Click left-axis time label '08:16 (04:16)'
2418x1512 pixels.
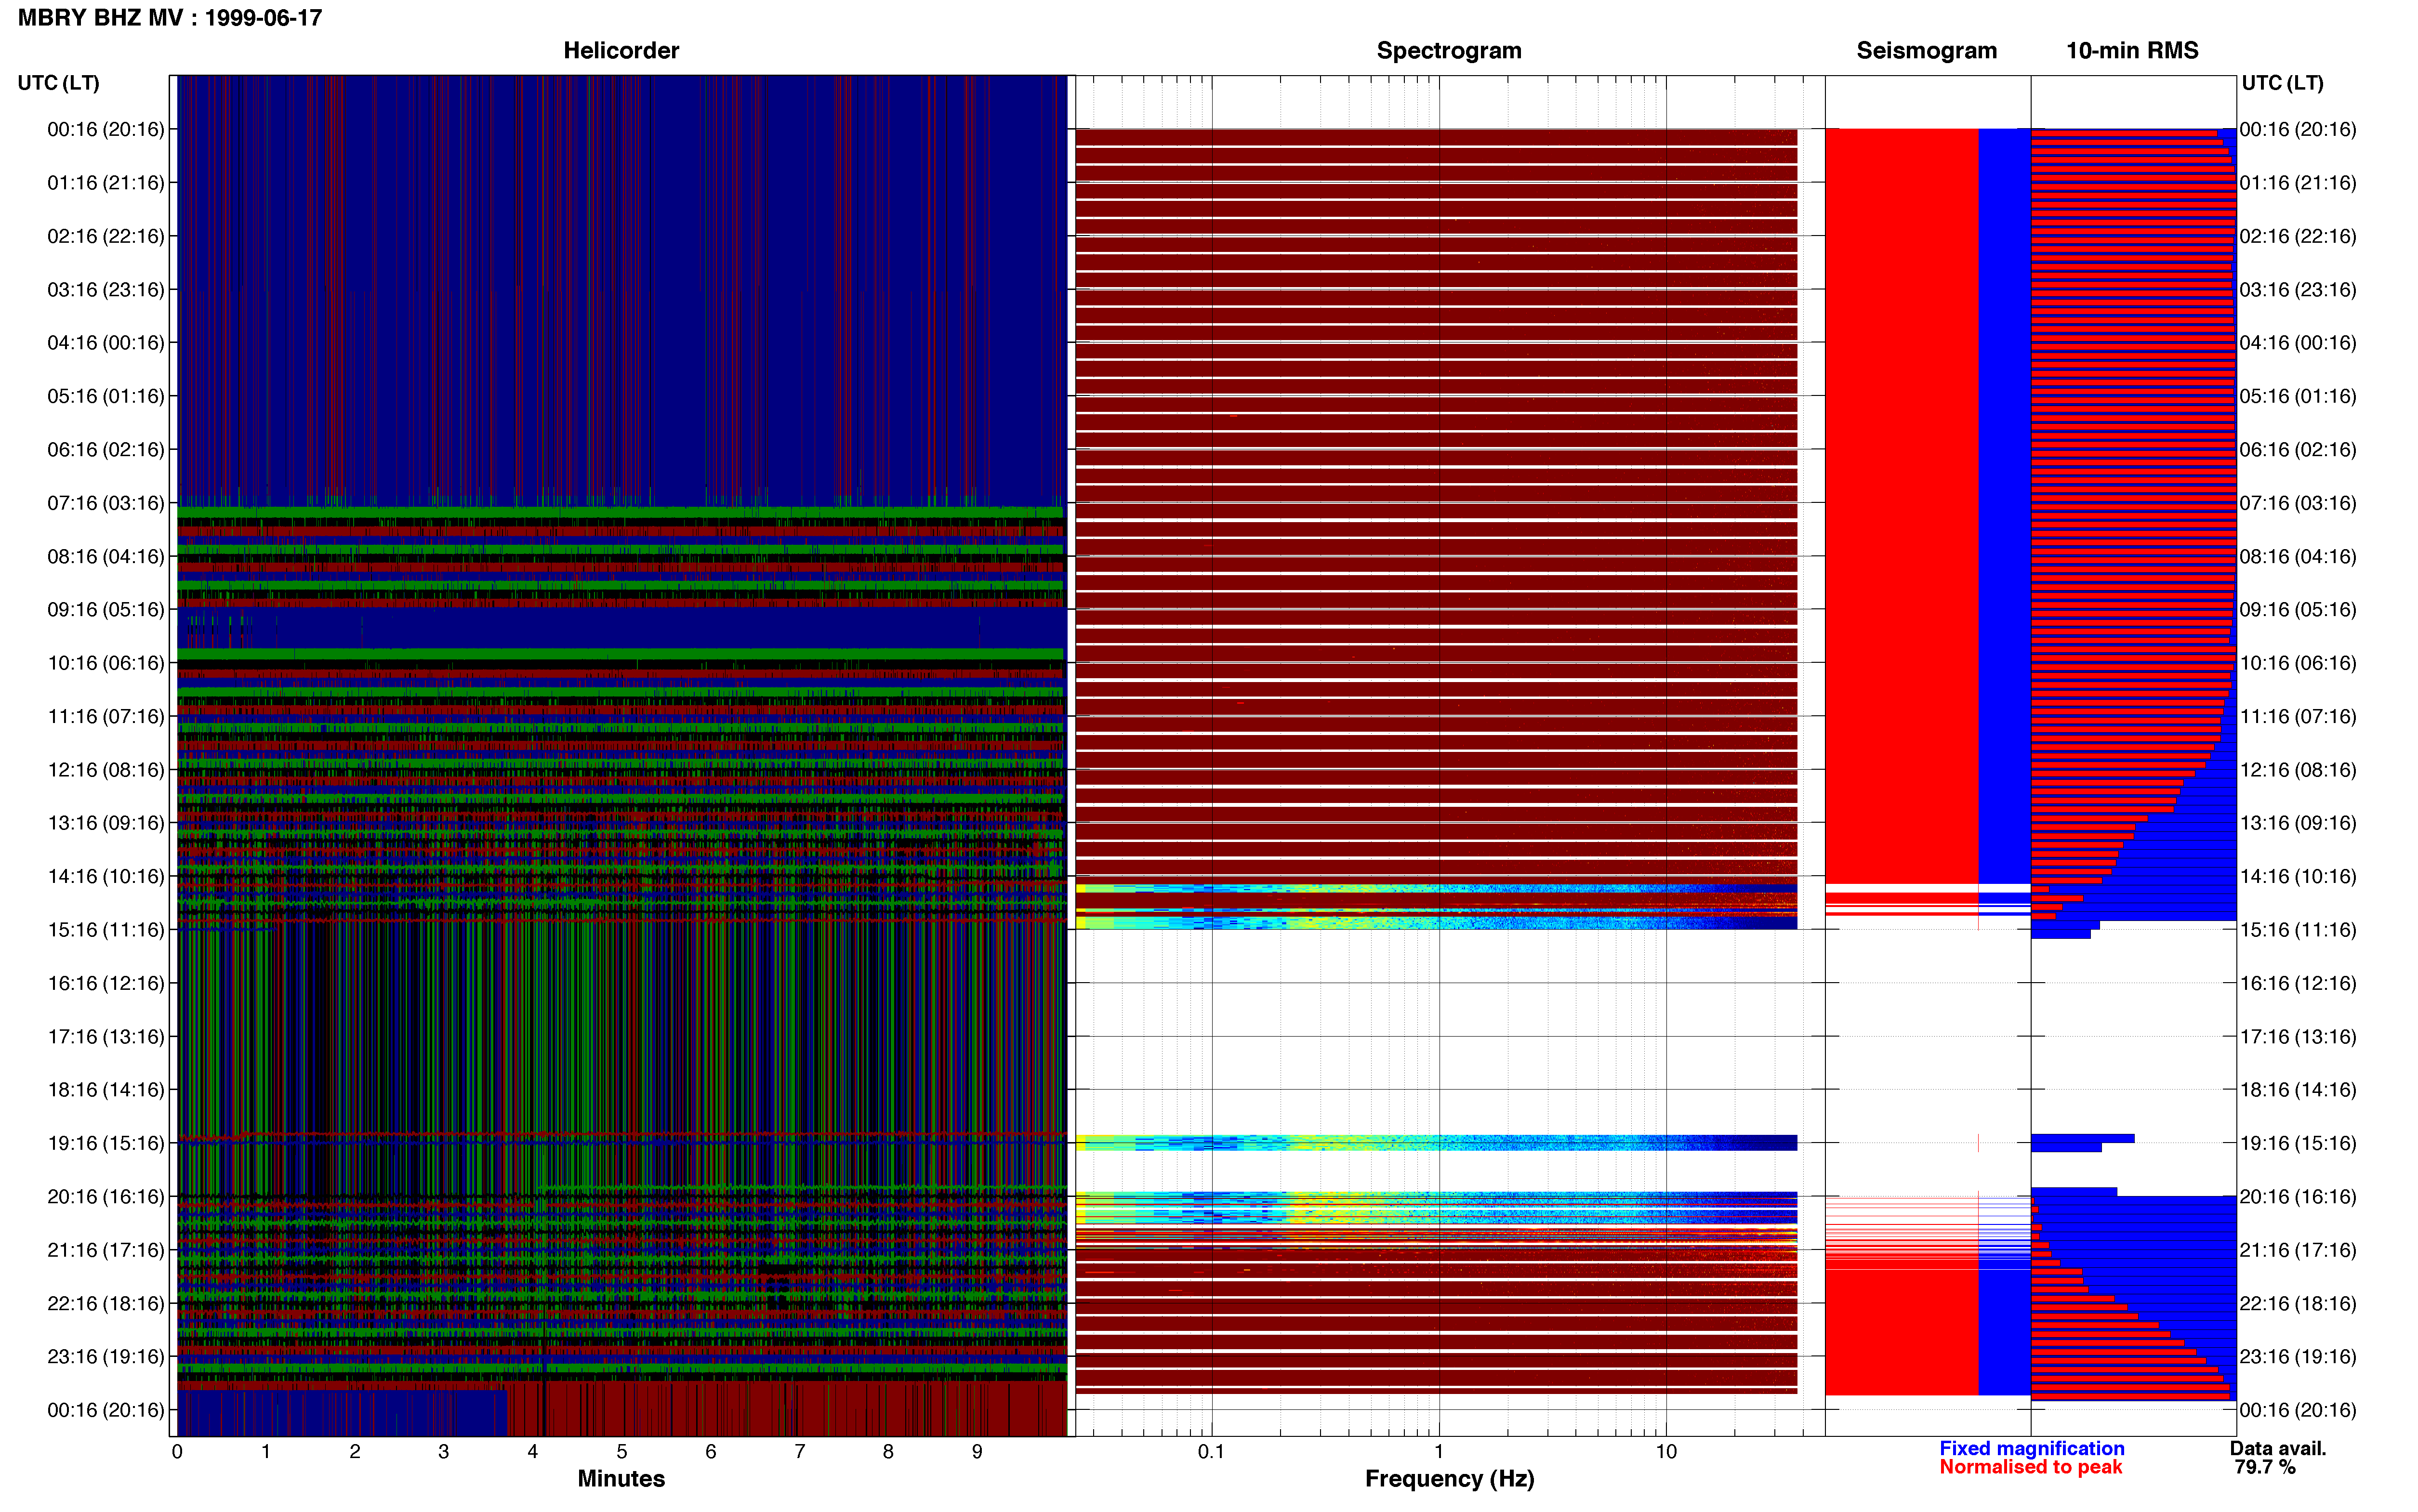click(x=106, y=556)
